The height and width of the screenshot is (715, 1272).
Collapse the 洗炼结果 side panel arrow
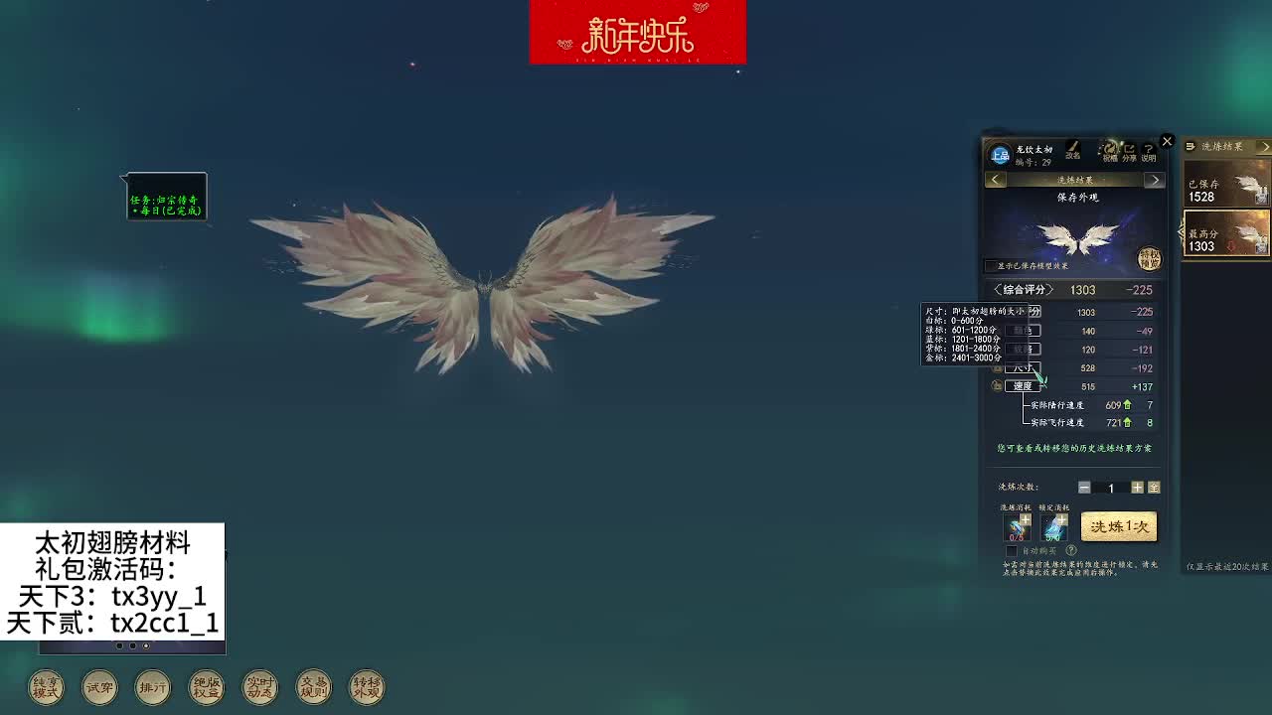(1266, 147)
